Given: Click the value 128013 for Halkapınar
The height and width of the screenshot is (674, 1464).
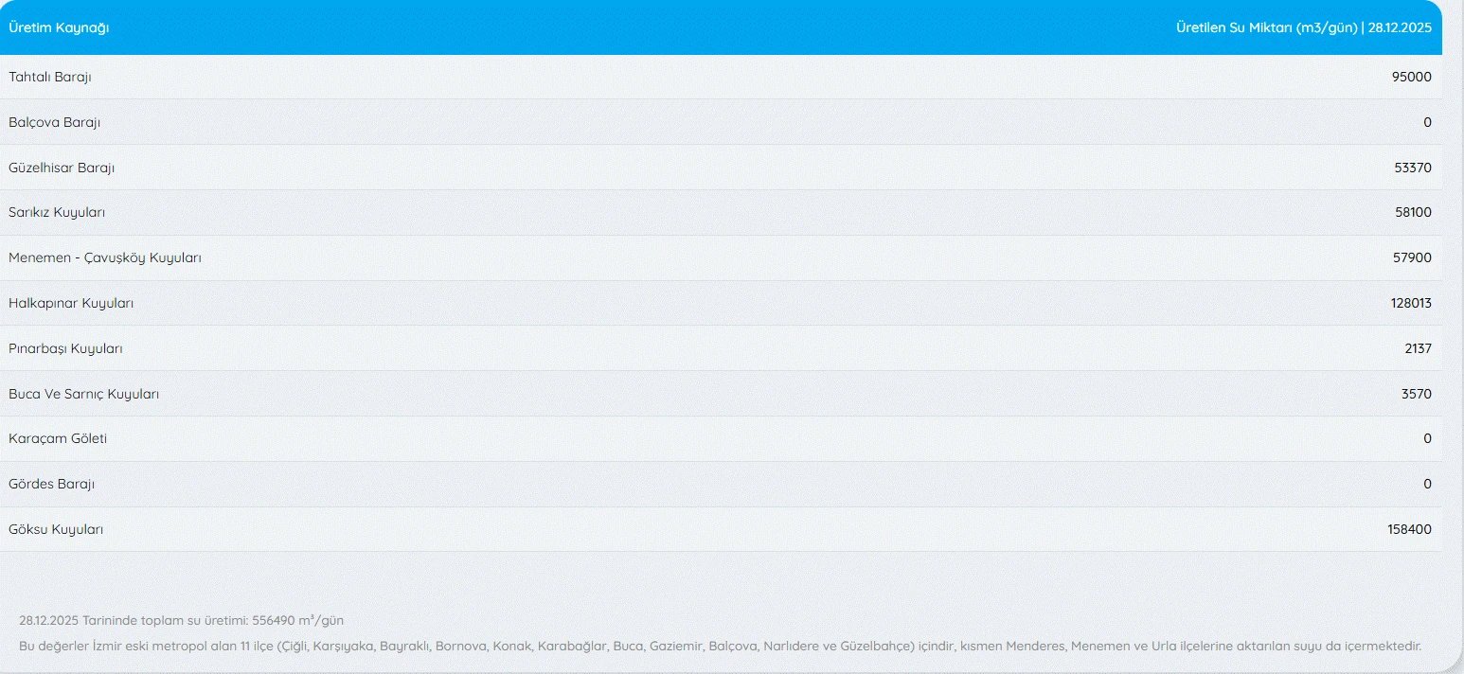Looking at the screenshot, I should pos(1410,304).
